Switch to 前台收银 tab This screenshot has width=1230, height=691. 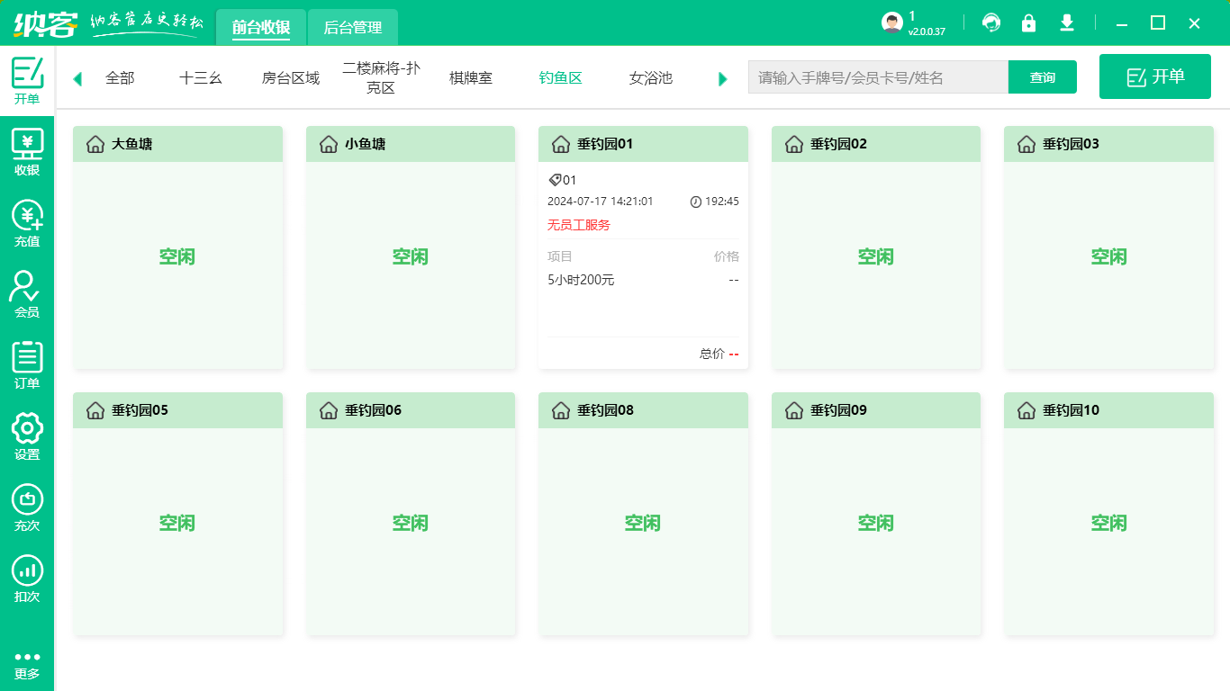click(260, 27)
